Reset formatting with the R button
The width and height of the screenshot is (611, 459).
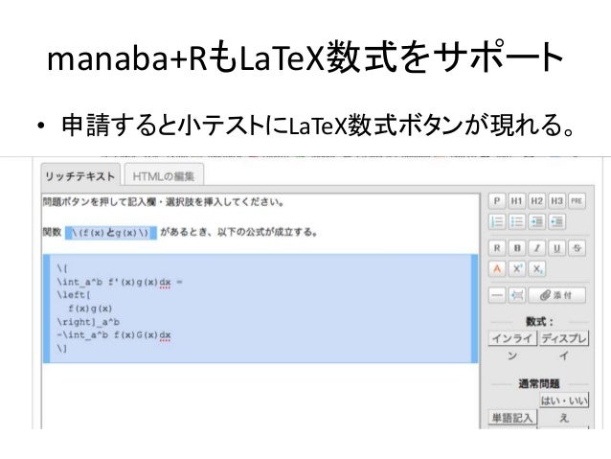tap(497, 248)
